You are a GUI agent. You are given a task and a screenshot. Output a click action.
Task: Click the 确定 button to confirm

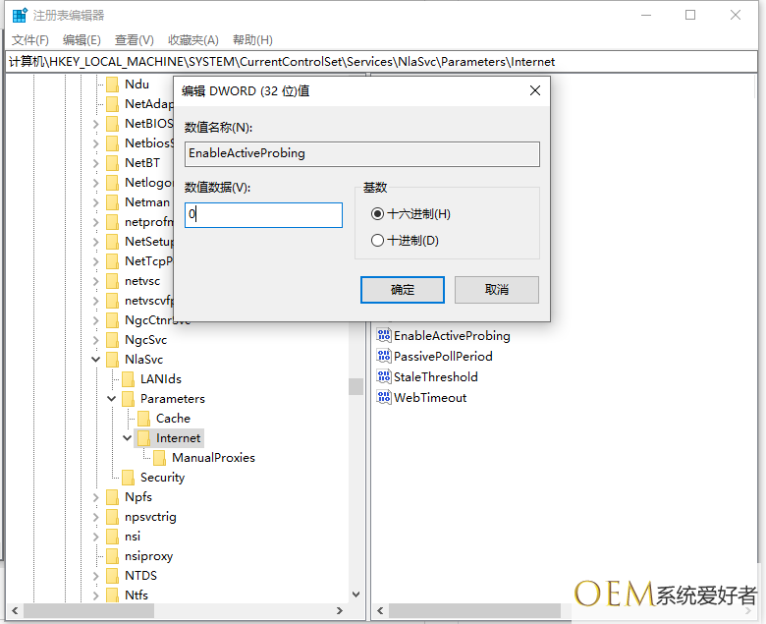(x=403, y=290)
